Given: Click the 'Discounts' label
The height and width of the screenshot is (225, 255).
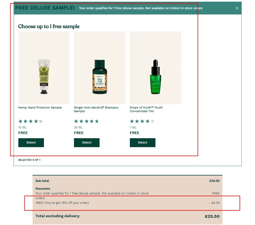Looking at the screenshot, I should 43,189.
